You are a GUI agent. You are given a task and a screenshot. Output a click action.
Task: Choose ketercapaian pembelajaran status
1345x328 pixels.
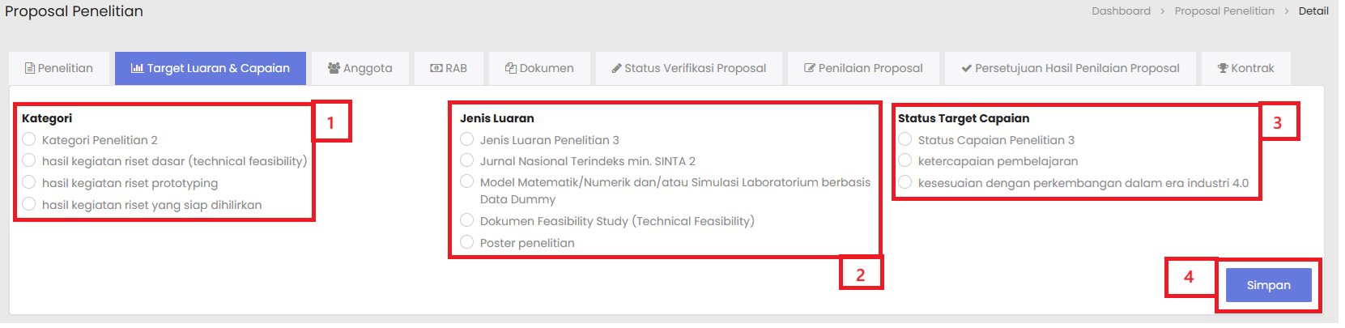click(x=905, y=160)
